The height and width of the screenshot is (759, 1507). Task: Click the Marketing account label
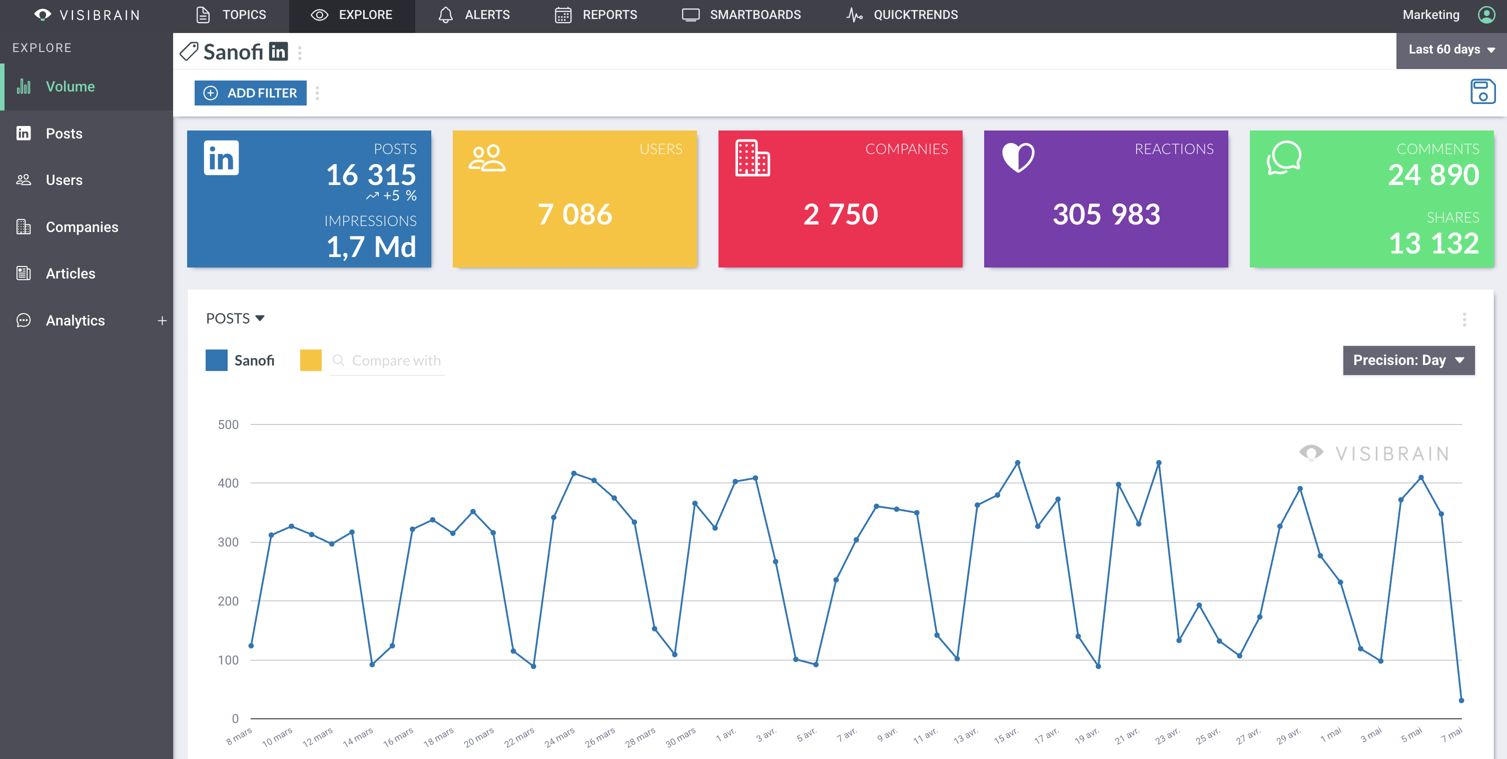[x=1430, y=14]
